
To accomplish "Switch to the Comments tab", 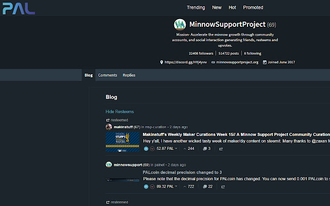I will coord(108,75).
